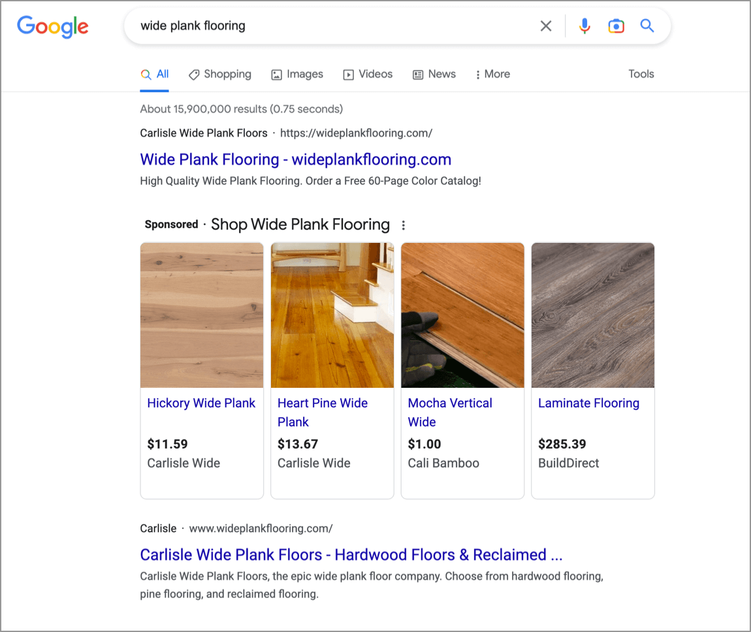Click the $13.67 price
751x632 pixels.
click(297, 445)
